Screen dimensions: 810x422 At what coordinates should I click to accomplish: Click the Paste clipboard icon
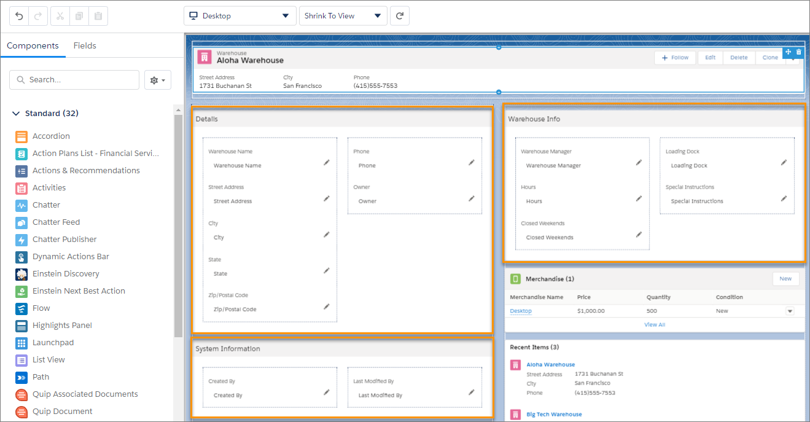point(98,16)
